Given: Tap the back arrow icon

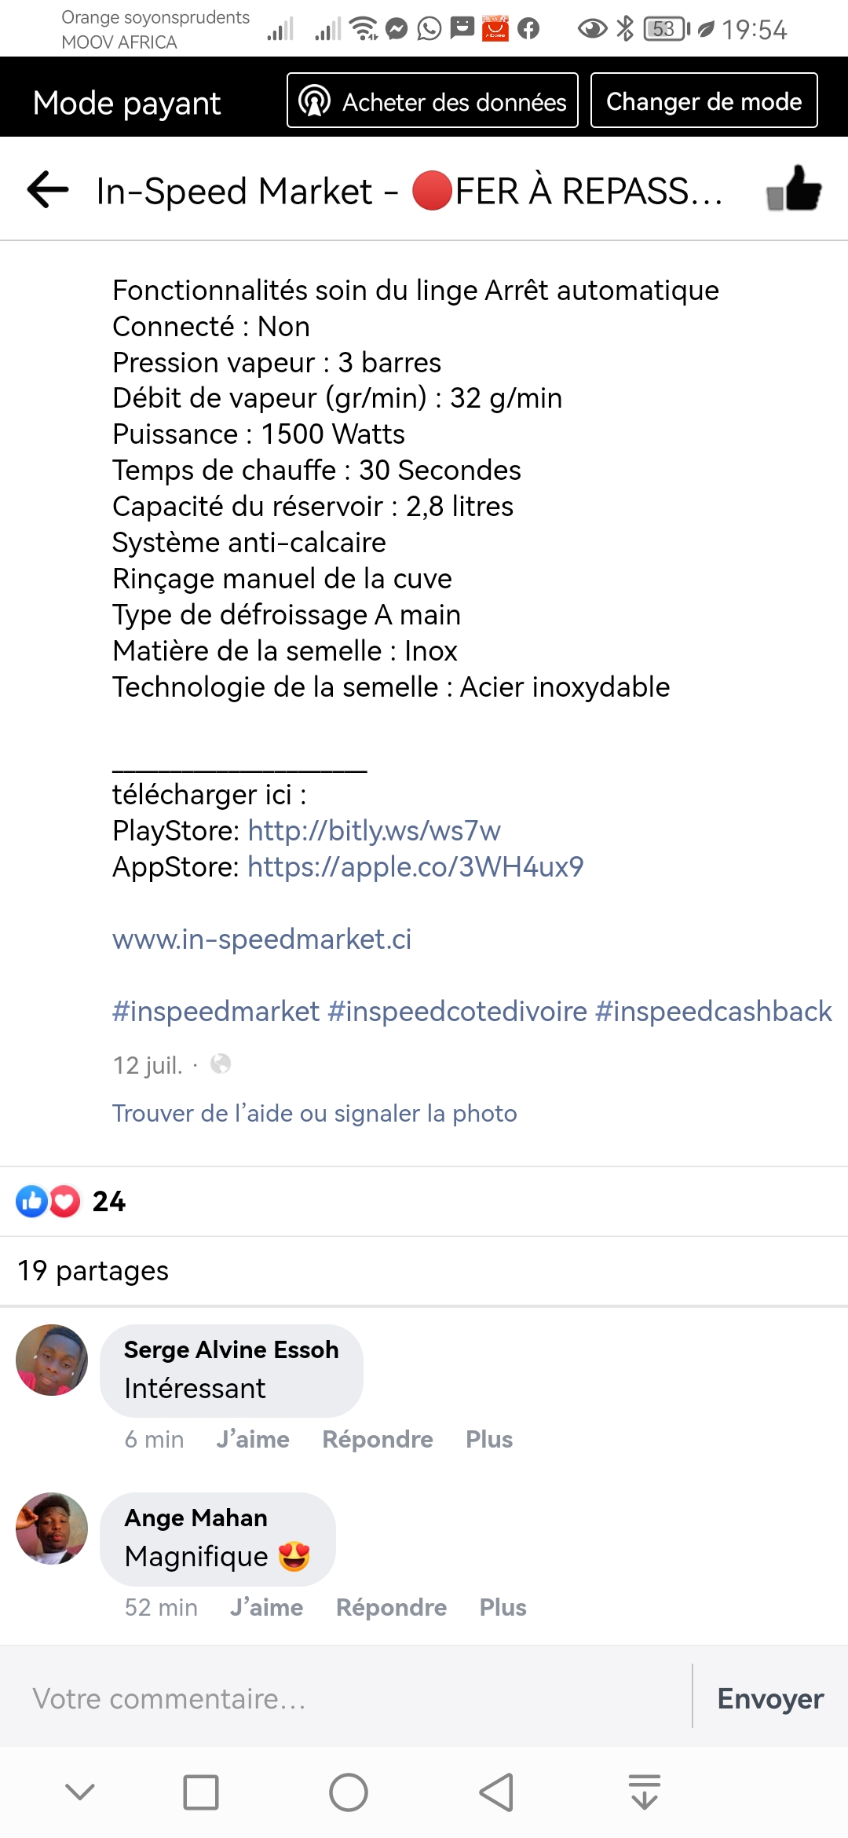Looking at the screenshot, I should click(48, 190).
